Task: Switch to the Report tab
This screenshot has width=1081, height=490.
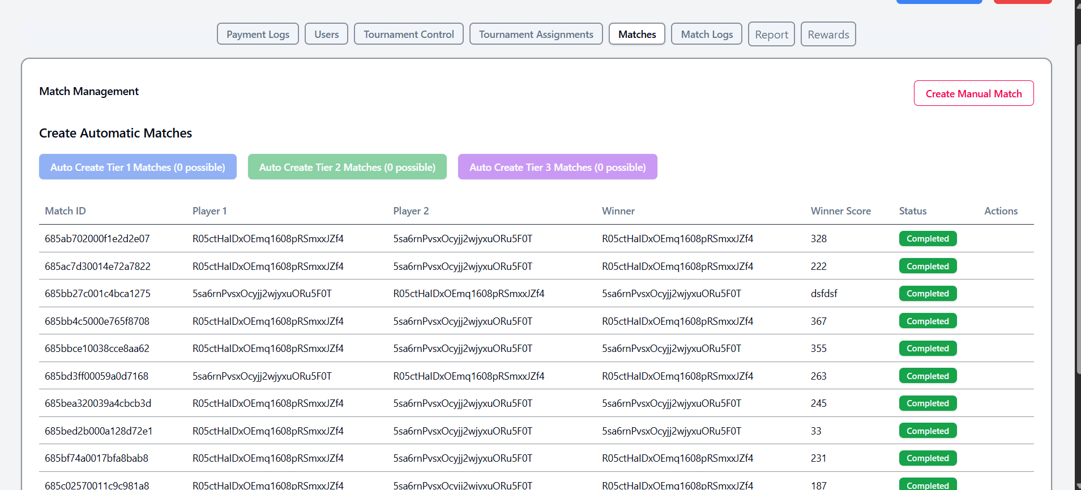Action: 771,34
